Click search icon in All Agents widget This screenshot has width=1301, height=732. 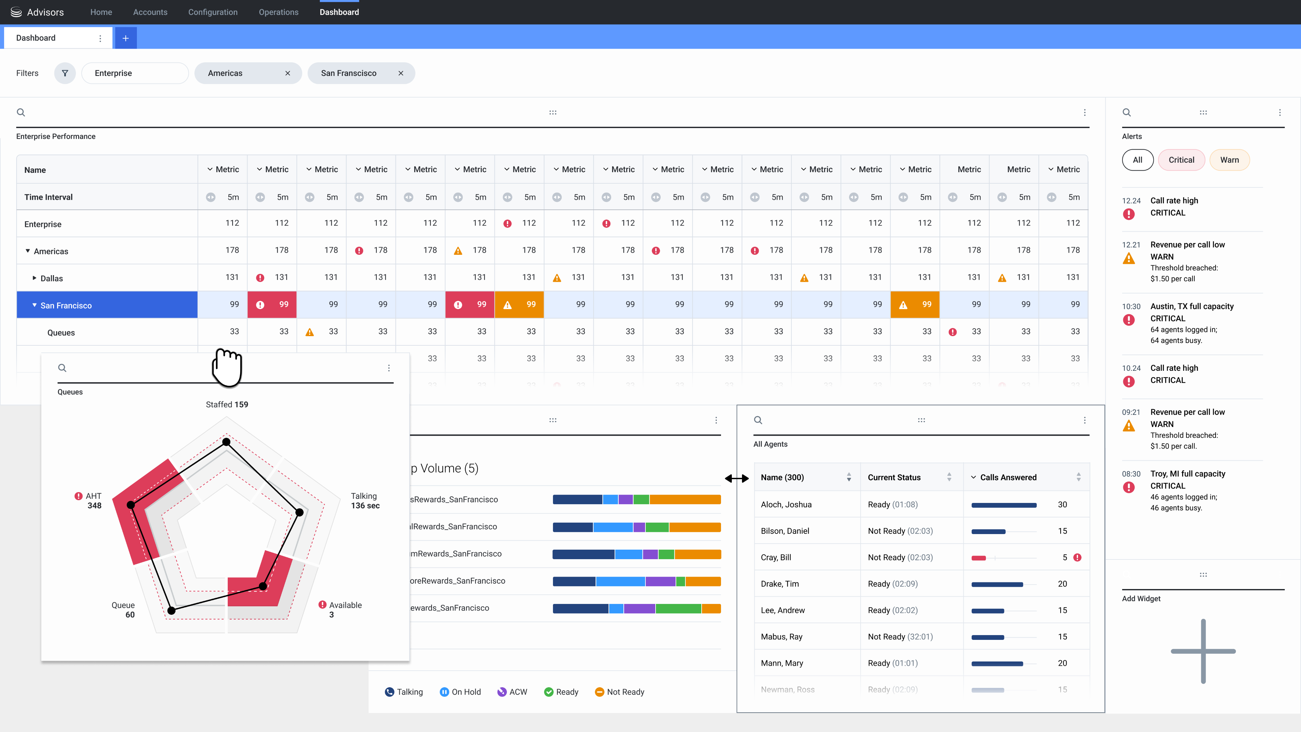(x=758, y=420)
